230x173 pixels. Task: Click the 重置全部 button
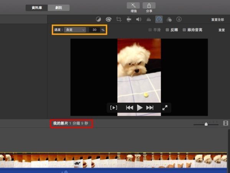pos(217,20)
